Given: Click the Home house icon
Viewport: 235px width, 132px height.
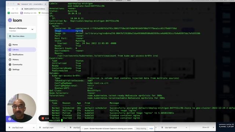Looking at the screenshot, I should pyautogui.click(x=10, y=45).
